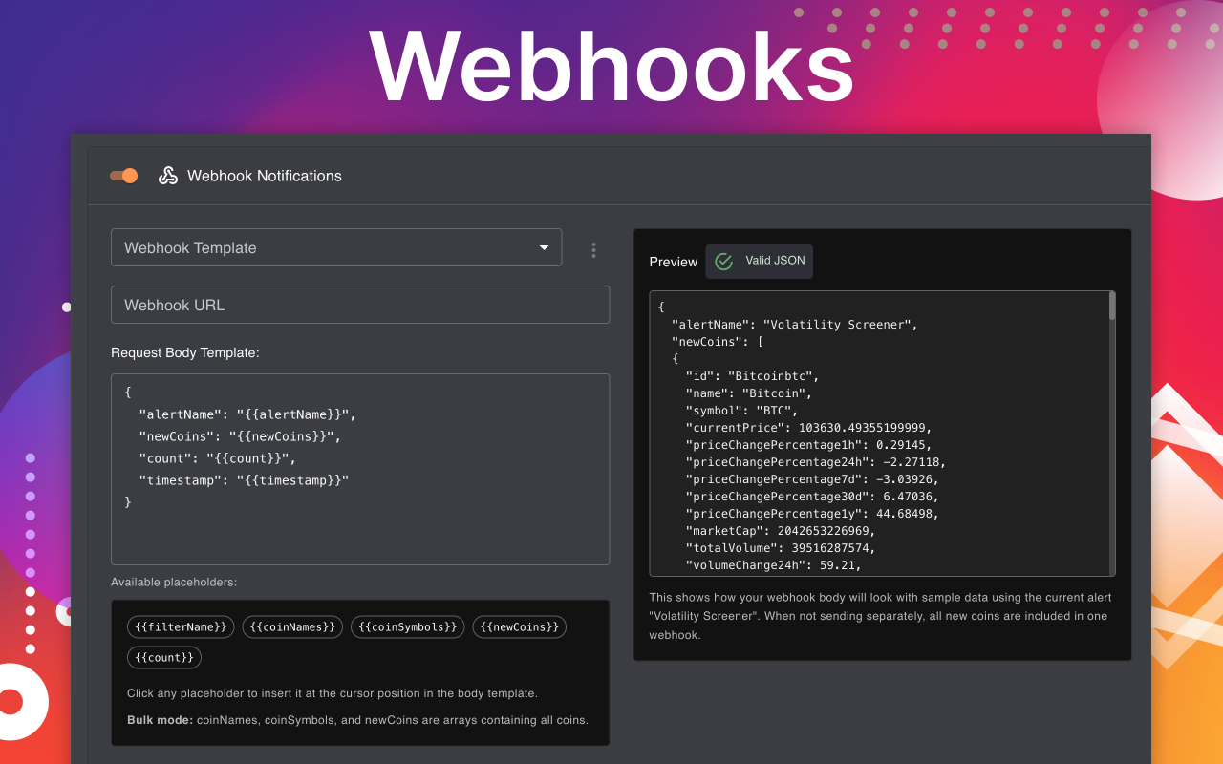The height and width of the screenshot is (764, 1223).
Task: Click the "name": "Bitcoin" preview line
Action: click(x=749, y=393)
